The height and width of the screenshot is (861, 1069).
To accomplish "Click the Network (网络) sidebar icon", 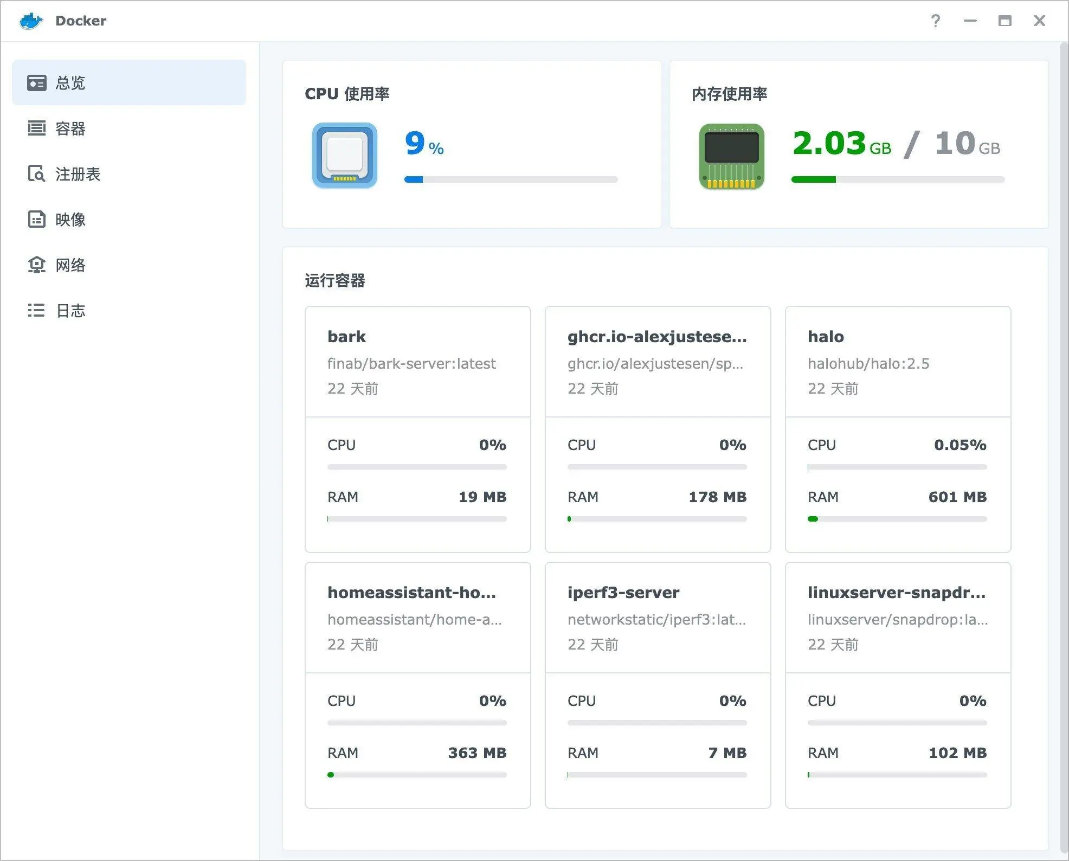I will point(36,265).
